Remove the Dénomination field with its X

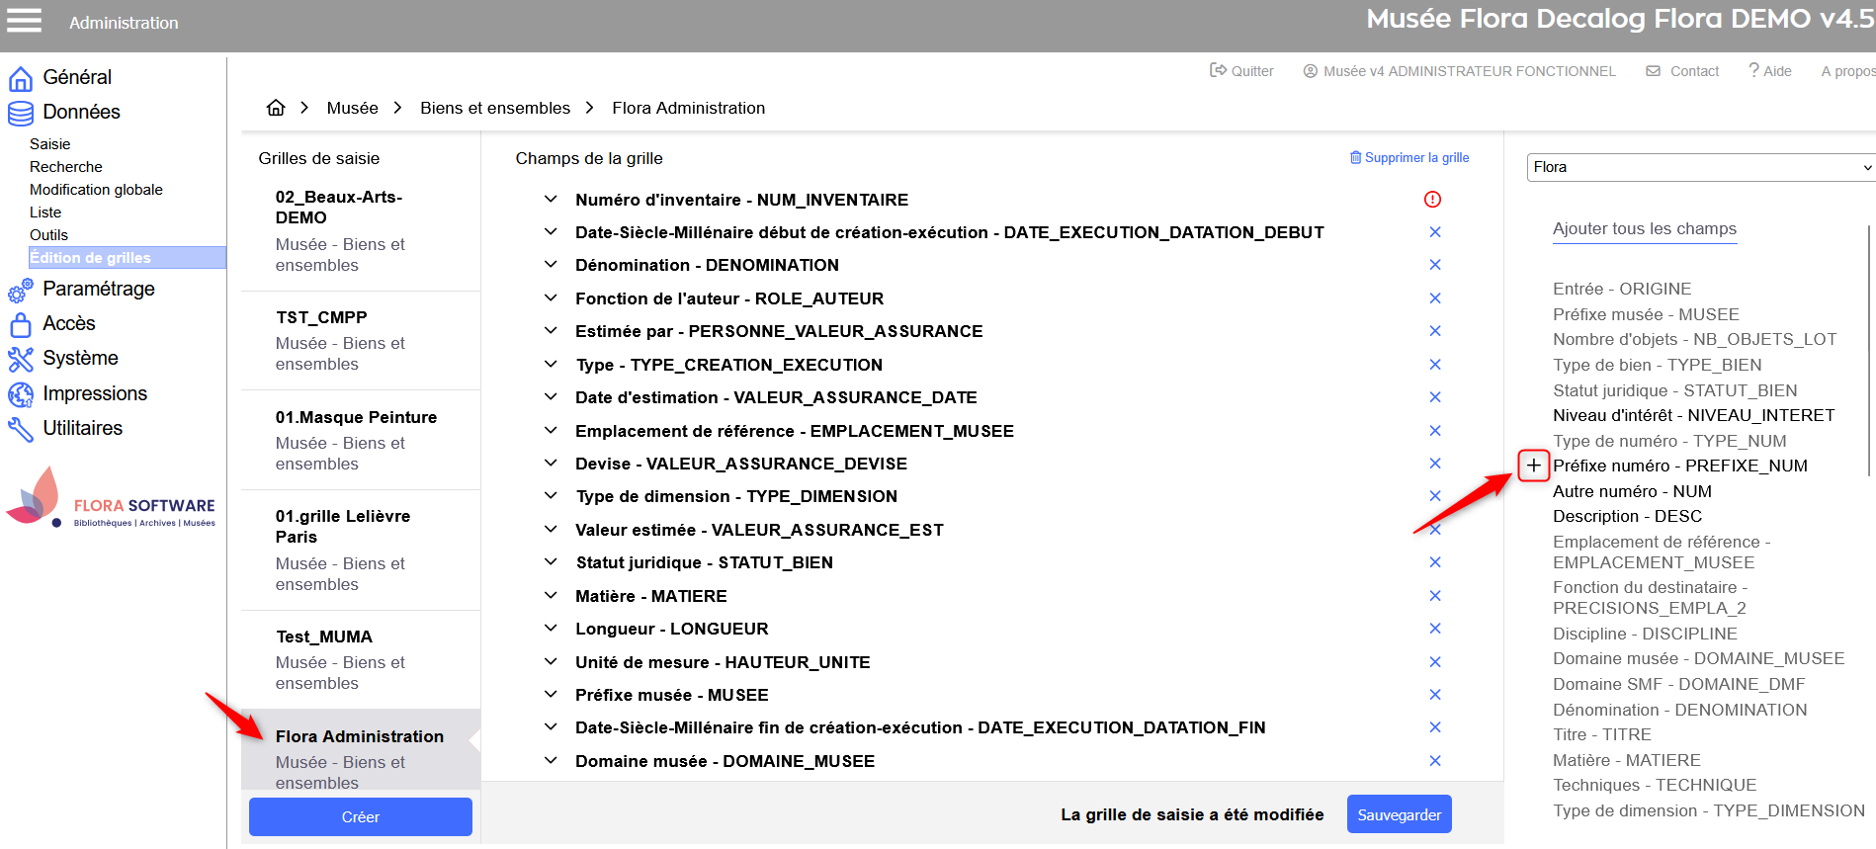click(1435, 265)
